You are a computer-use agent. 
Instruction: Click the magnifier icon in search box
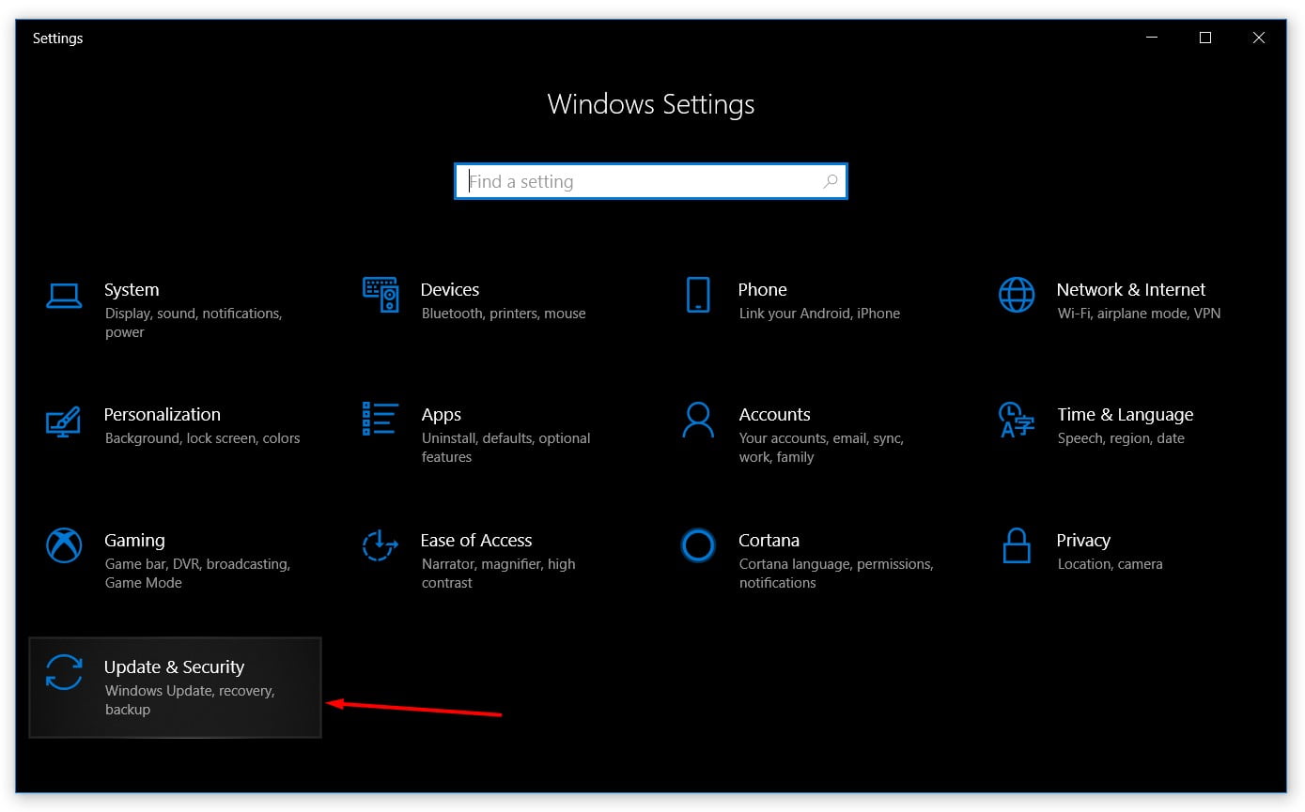[831, 181]
